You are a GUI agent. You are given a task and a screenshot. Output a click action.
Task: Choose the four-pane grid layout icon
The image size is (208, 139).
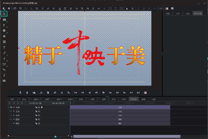121,9
